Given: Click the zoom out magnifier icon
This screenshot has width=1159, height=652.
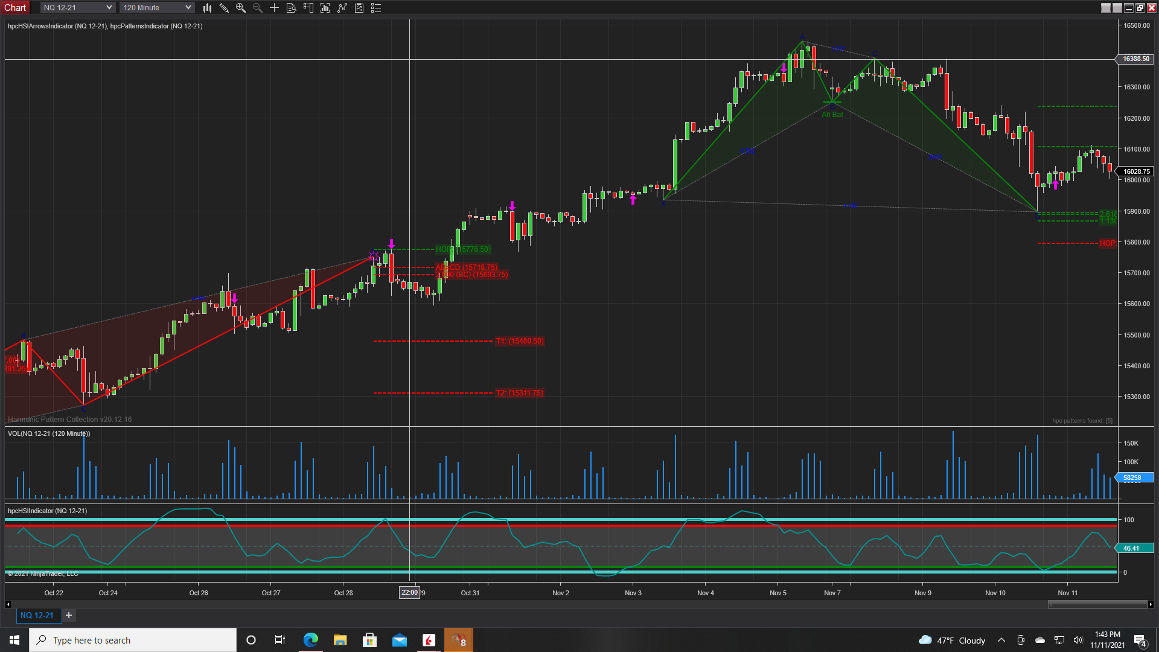Looking at the screenshot, I should tap(257, 8).
